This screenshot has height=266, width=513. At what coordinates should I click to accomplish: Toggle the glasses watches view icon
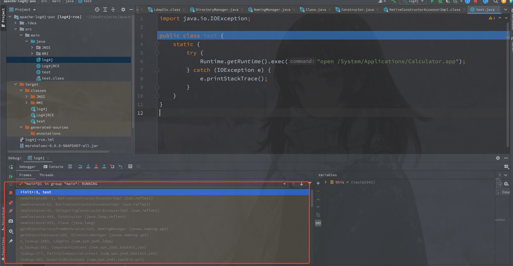click(318, 223)
